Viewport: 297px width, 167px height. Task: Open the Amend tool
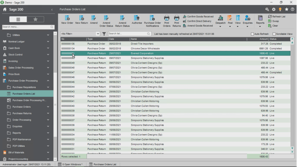[93, 20]
